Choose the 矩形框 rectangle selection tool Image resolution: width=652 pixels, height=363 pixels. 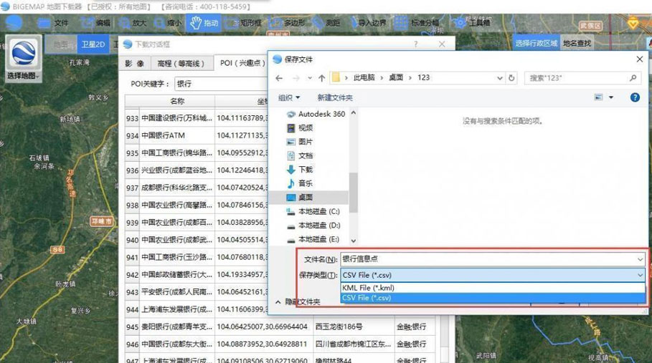pyautogui.click(x=244, y=23)
